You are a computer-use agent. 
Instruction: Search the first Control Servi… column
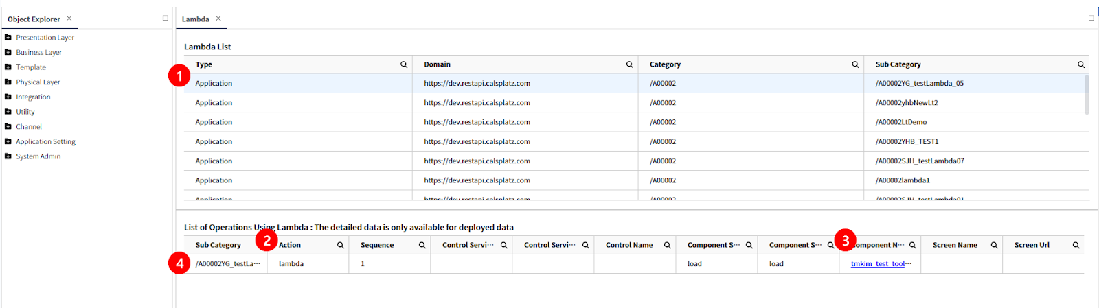[x=503, y=245]
